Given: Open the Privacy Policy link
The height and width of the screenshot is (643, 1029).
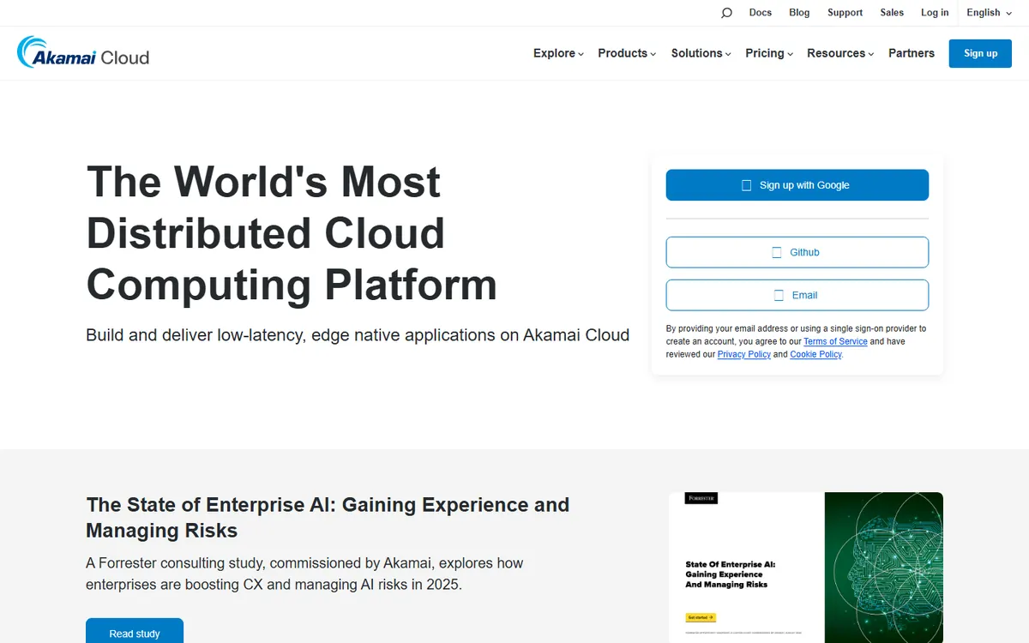Looking at the screenshot, I should 744,354.
